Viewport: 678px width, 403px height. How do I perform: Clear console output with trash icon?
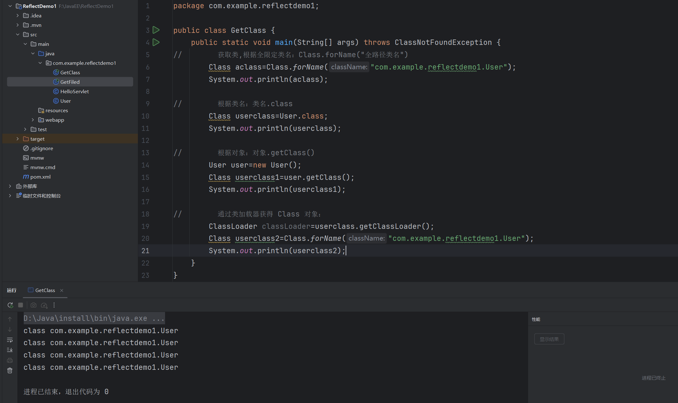[10, 370]
